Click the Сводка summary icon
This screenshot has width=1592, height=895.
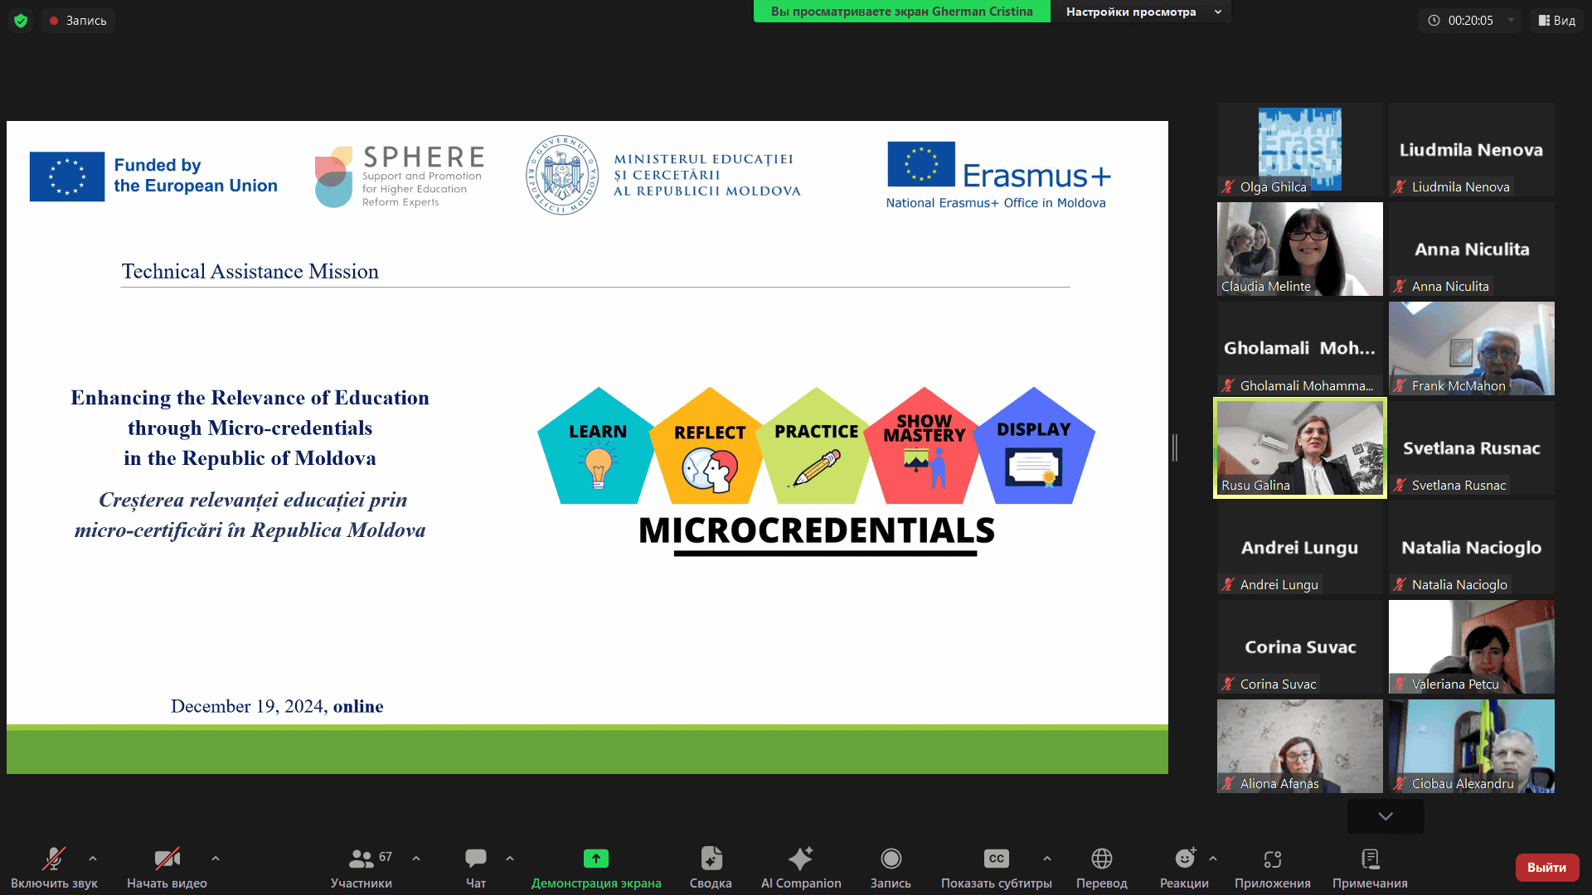[x=711, y=859]
